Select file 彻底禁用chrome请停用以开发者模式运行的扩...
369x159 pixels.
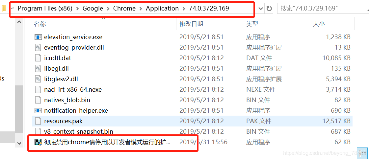[107, 142]
